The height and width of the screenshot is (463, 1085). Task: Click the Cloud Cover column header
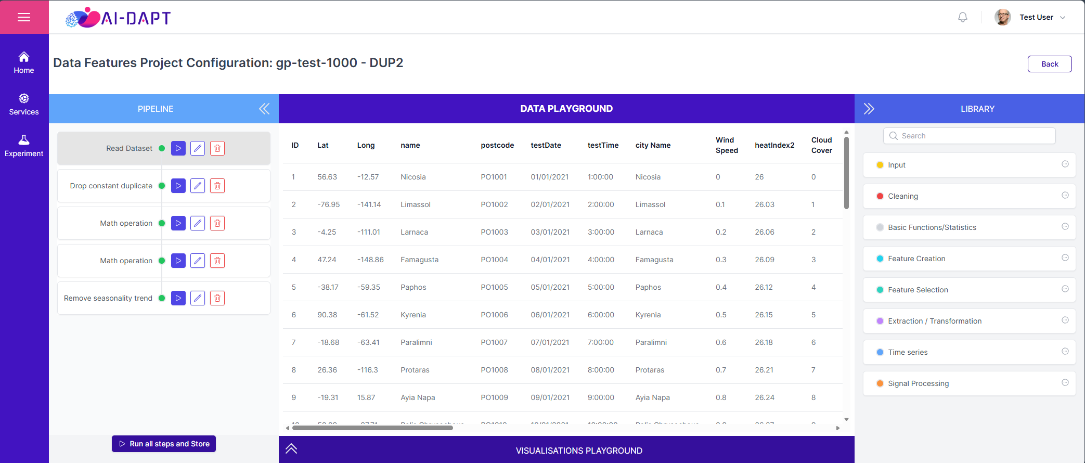[822, 145]
